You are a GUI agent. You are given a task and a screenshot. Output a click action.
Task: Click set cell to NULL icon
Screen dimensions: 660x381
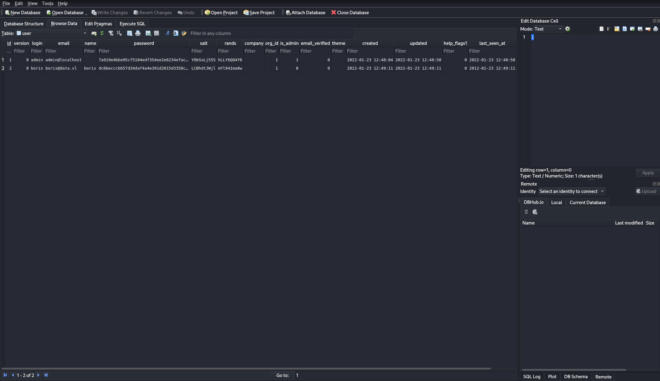648,29
